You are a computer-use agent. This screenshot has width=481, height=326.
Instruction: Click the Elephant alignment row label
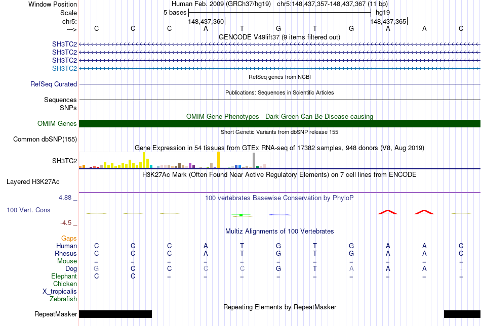(x=64, y=276)
